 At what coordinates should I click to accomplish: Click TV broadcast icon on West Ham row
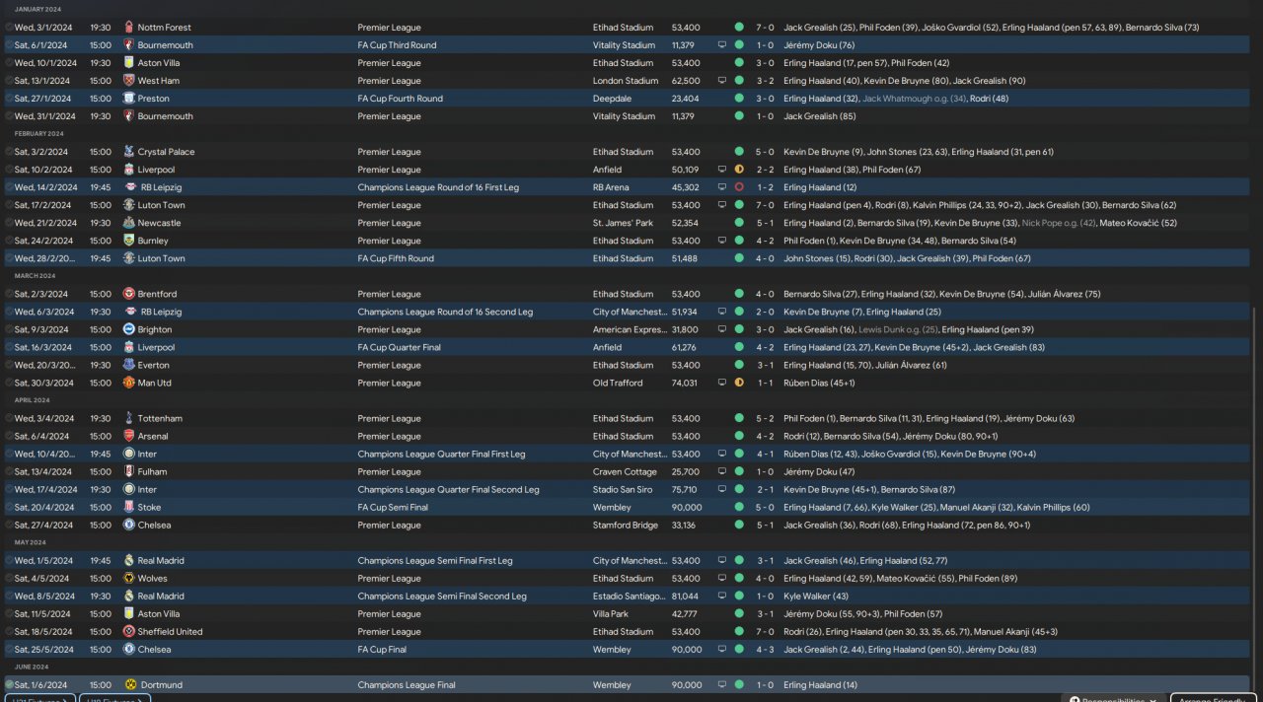tap(721, 81)
